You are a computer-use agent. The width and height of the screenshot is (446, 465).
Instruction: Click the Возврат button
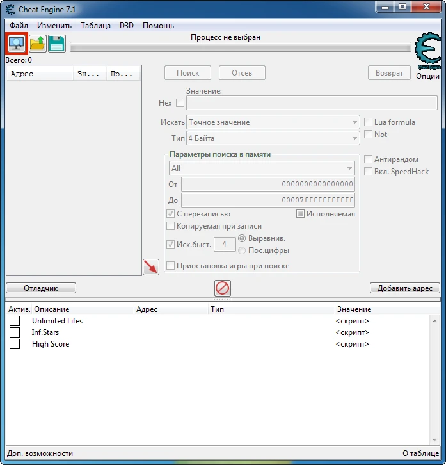click(x=389, y=73)
